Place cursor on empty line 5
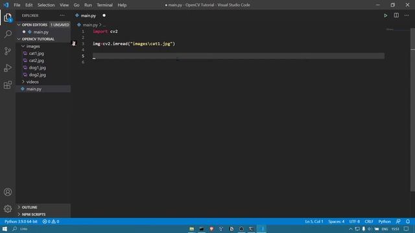Viewport: 415px width, 233px height. (x=238, y=56)
